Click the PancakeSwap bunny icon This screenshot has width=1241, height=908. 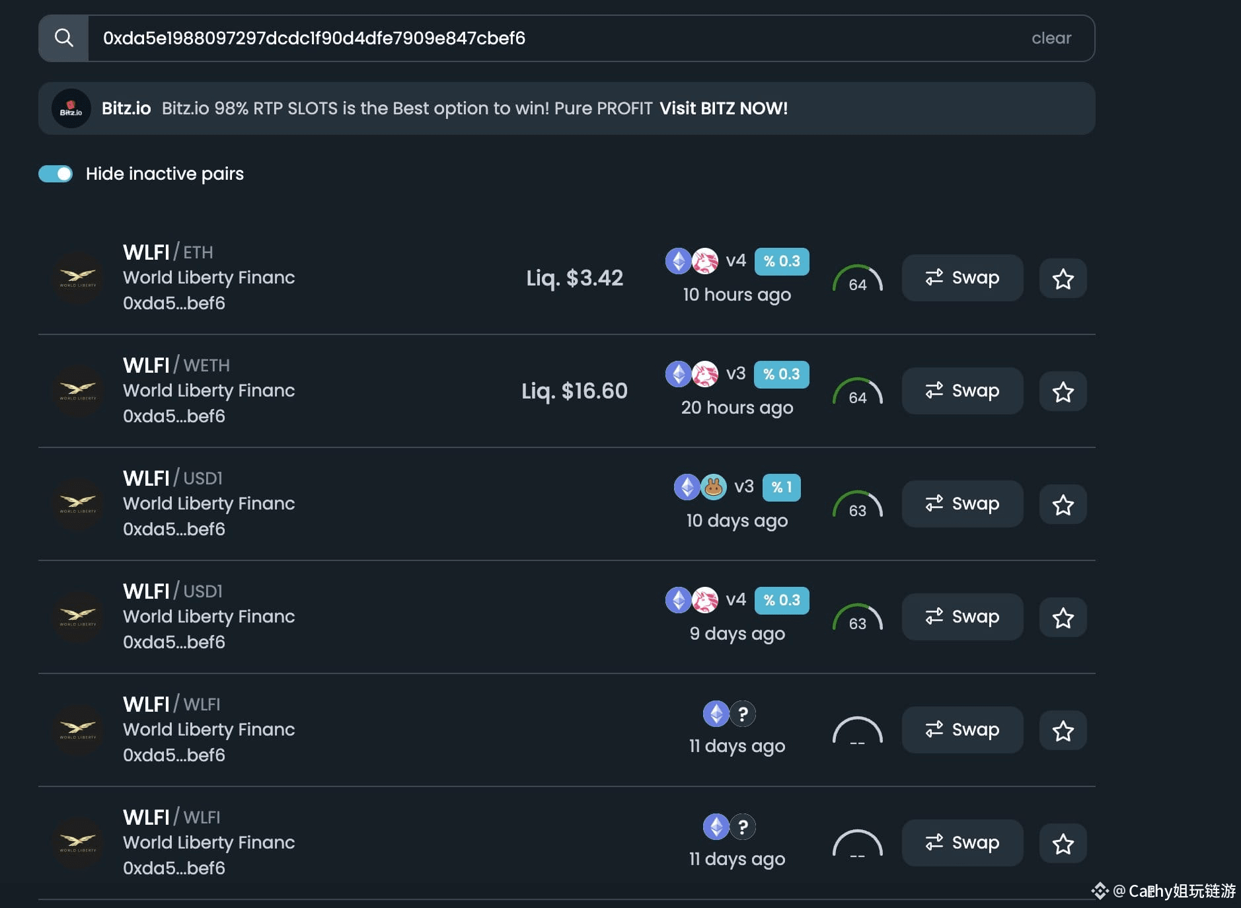(714, 487)
